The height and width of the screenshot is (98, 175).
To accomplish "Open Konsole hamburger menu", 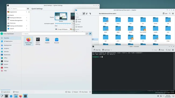I will [173, 50].
